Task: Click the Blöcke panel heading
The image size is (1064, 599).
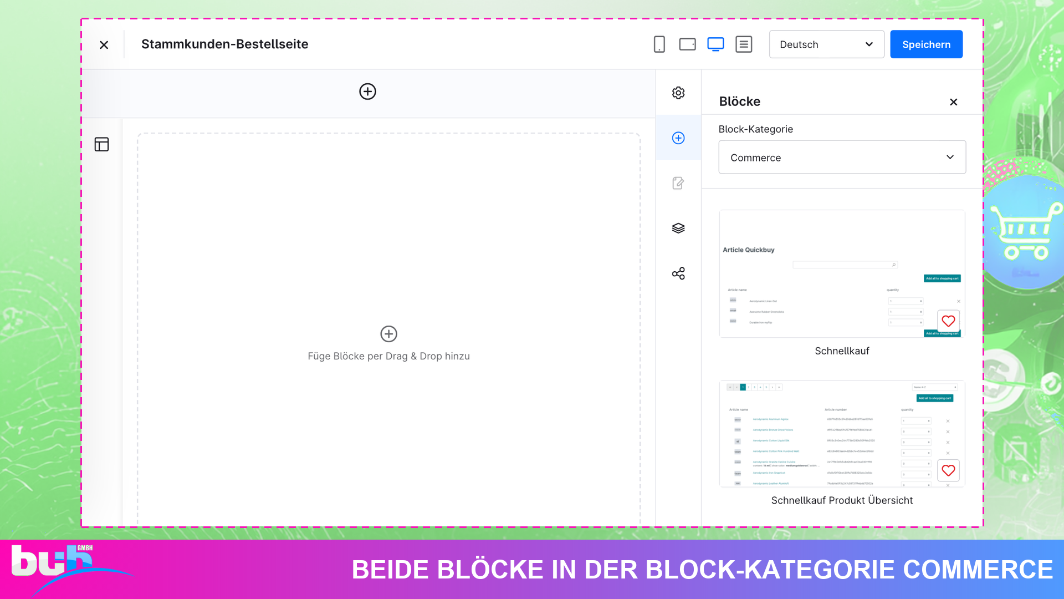Action: (739, 101)
